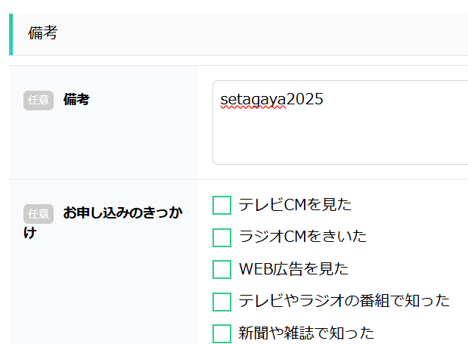Click the 備考 section header title
The image size is (468, 344).
pyautogui.click(x=42, y=33)
